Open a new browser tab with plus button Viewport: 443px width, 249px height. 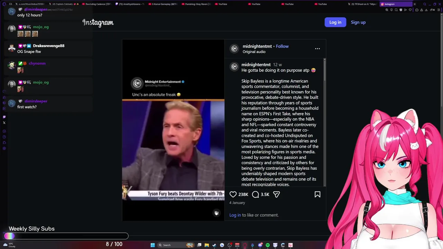(415, 4)
